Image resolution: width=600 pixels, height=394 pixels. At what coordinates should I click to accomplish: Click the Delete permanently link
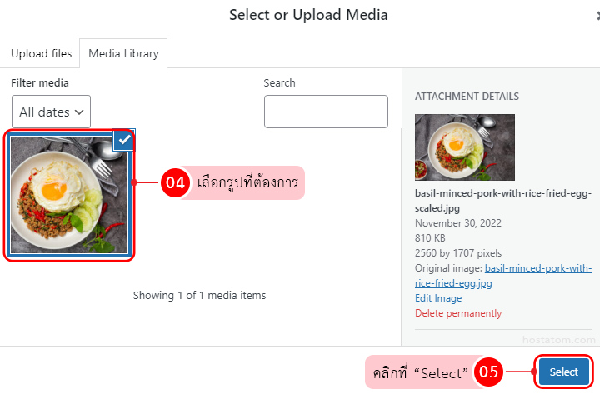458,313
